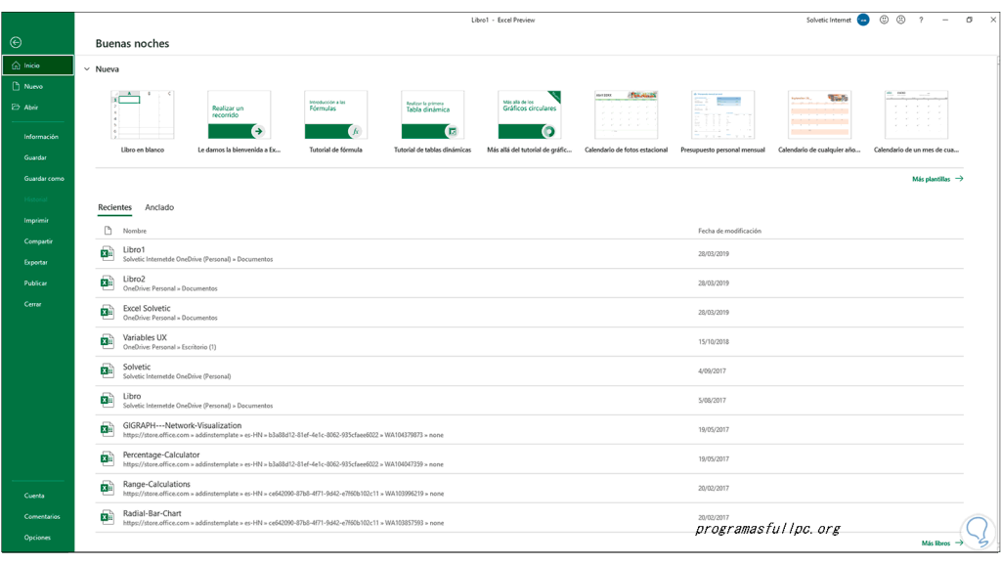The height and width of the screenshot is (564, 1001).
Task: Click the Excel file icon beside Libro2
Action: pos(107,283)
